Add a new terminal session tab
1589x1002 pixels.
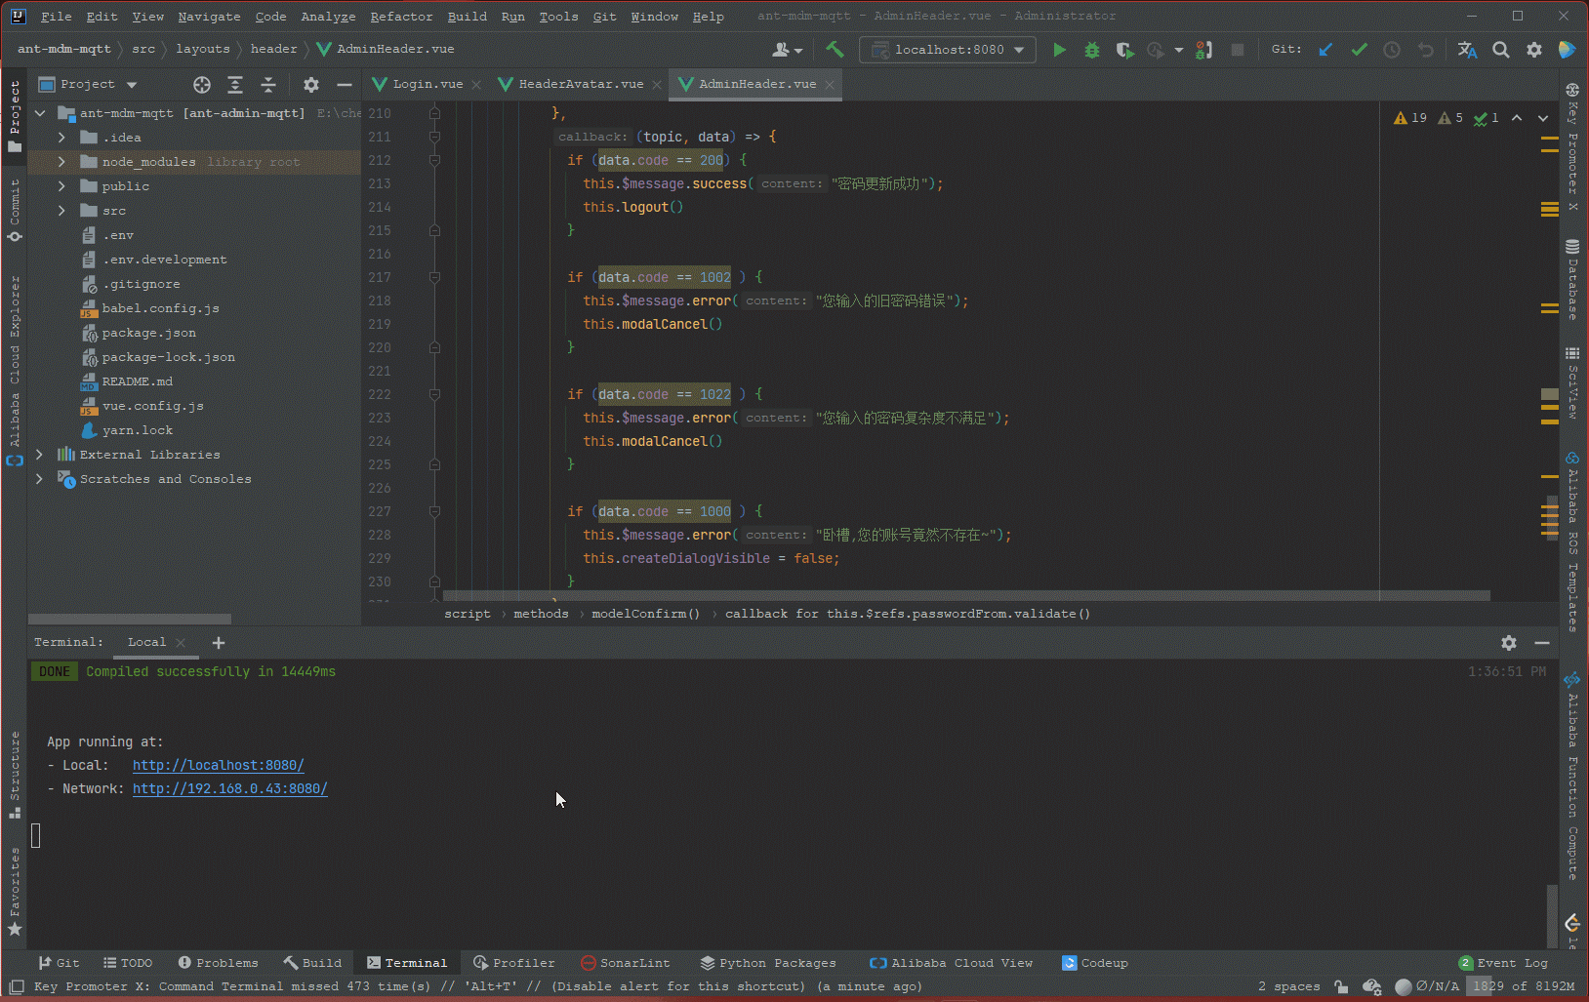[219, 643]
